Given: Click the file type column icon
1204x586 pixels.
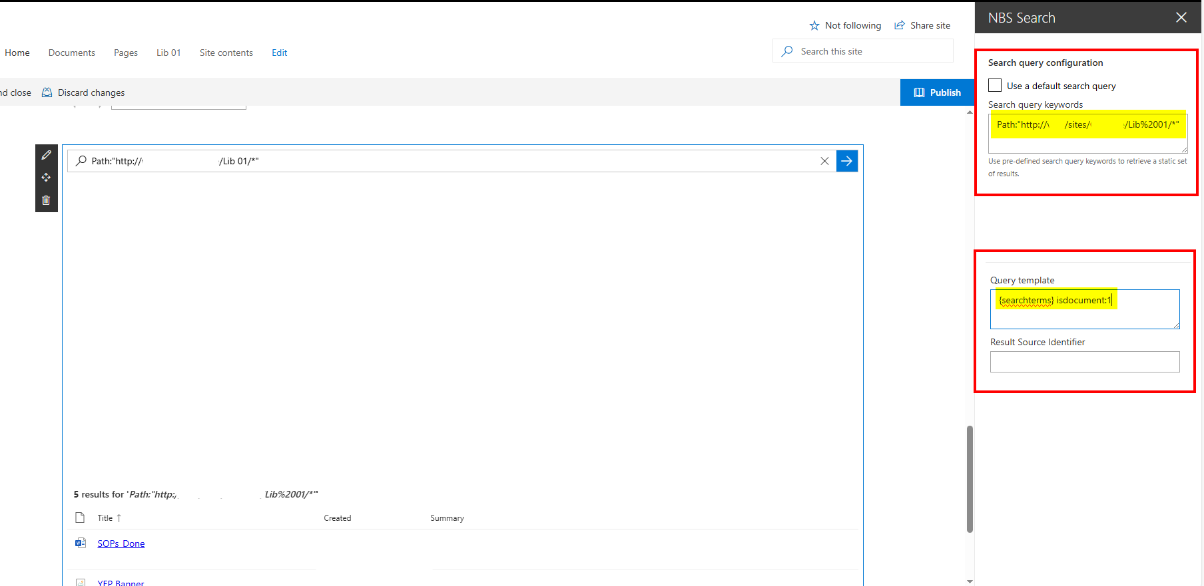Looking at the screenshot, I should point(80,517).
